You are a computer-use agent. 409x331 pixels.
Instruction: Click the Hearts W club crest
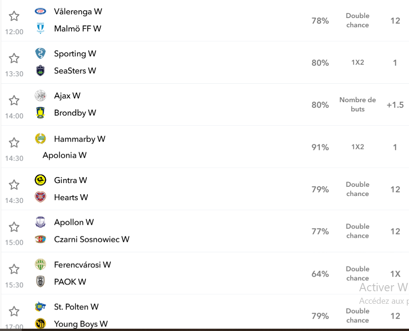[40, 197]
